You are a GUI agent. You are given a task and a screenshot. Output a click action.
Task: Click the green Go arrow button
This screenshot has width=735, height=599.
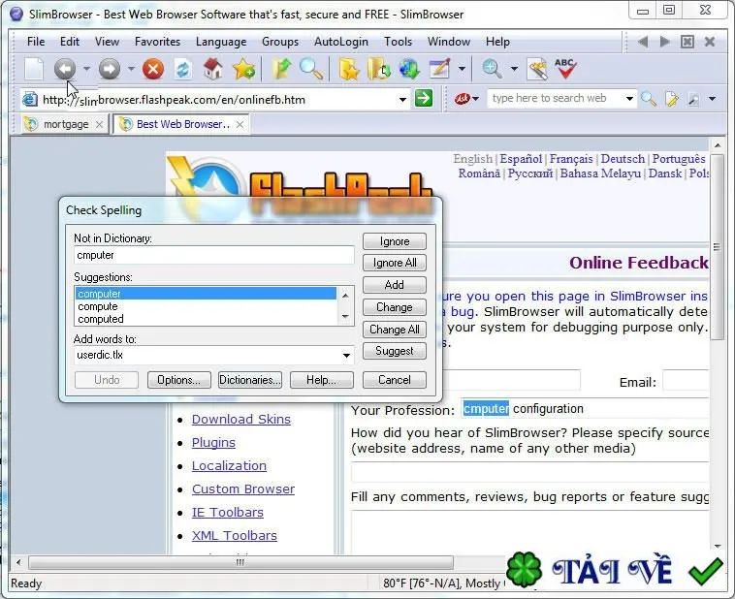(x=424, y=99)
